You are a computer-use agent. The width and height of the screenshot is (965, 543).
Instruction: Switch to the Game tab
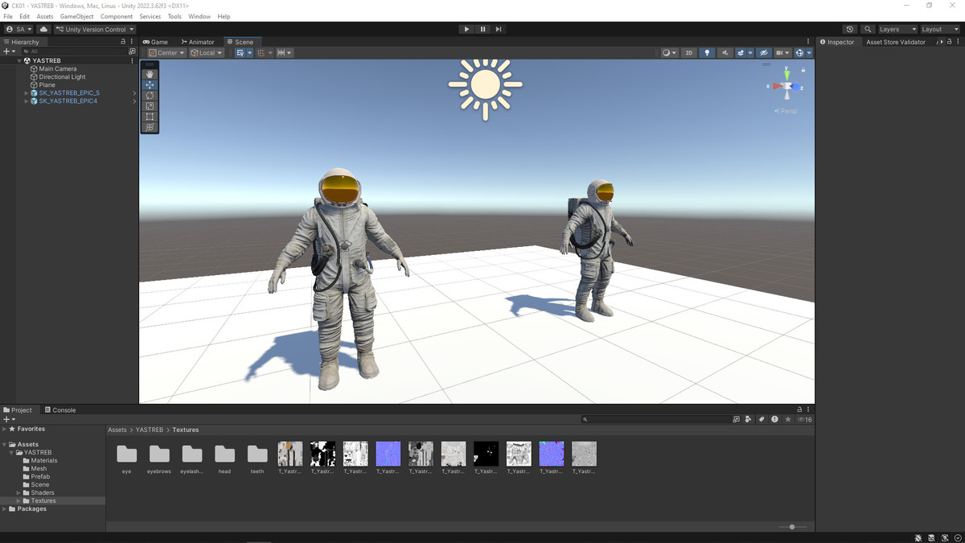point(155,42)
